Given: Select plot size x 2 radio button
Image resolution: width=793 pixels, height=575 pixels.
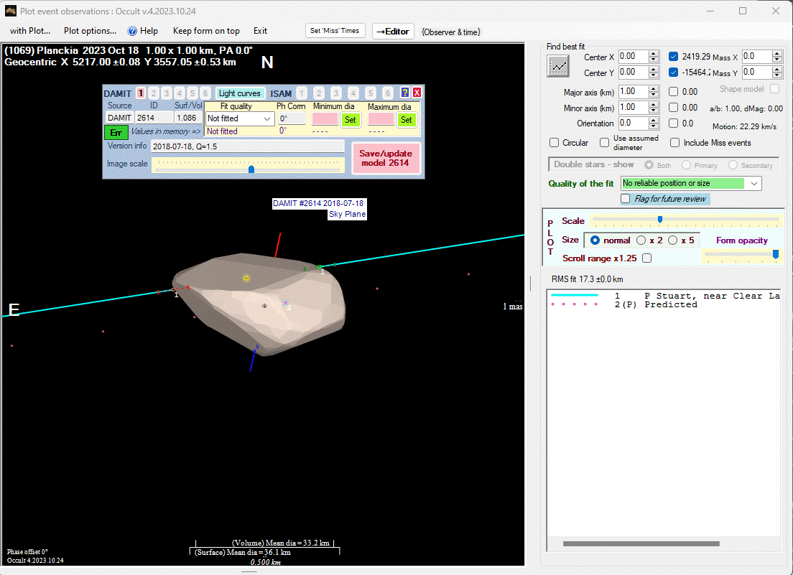Looking at the screenshot, I should pyautogui.click(x=641, y=240).
